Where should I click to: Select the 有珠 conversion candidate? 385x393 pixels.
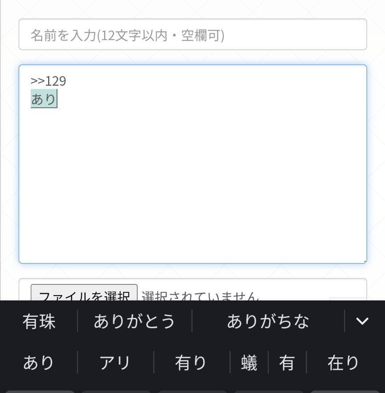[39, 321]
